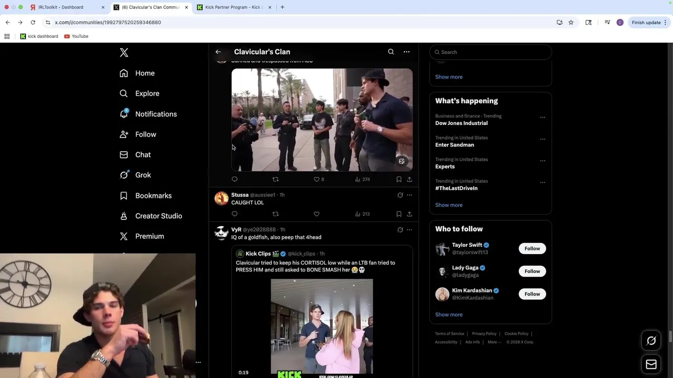Open the X logo home icon
Viewport: 673px width, 378px height.
(124, 52)
